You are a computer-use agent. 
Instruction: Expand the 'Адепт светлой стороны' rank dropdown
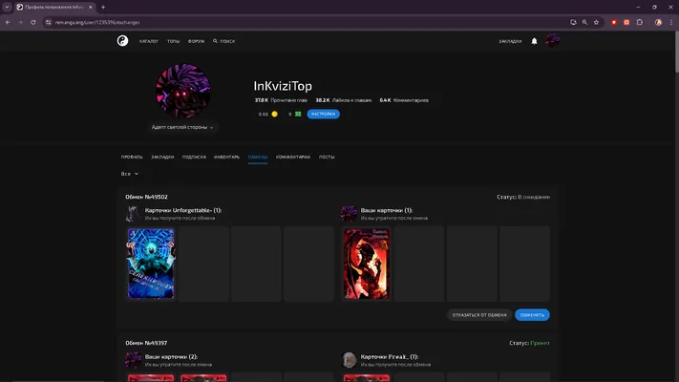click(x=182, y=127)
